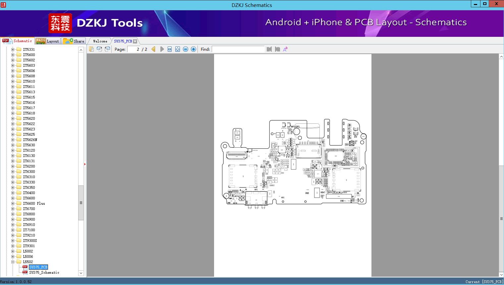Zoom out with the minus icon

pyautogui.click(x=186, y=49)
